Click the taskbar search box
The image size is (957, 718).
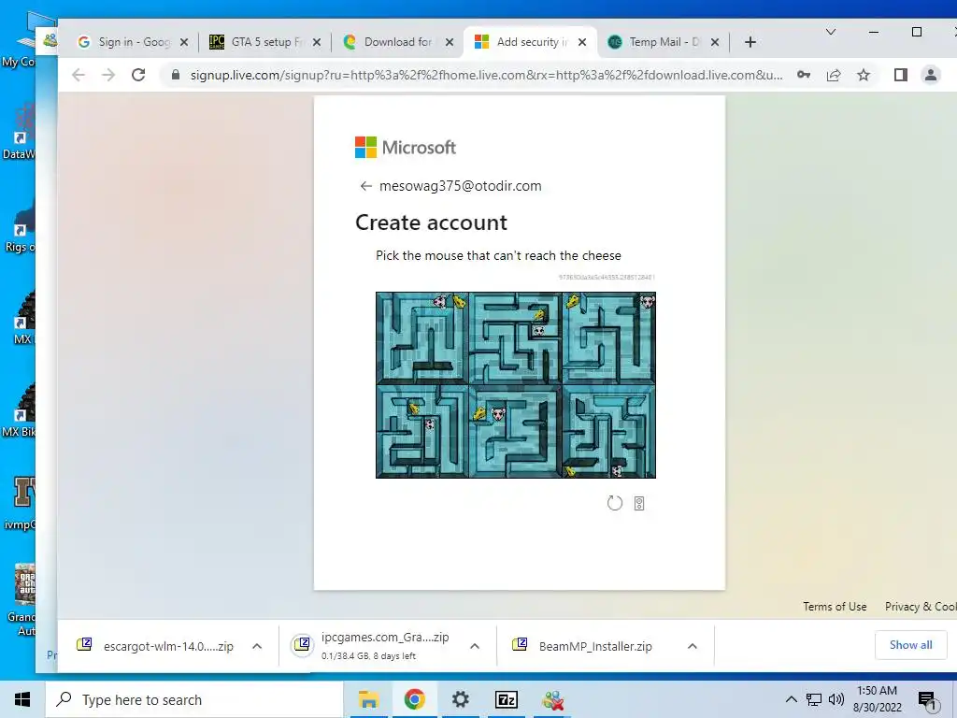[194, 699]
